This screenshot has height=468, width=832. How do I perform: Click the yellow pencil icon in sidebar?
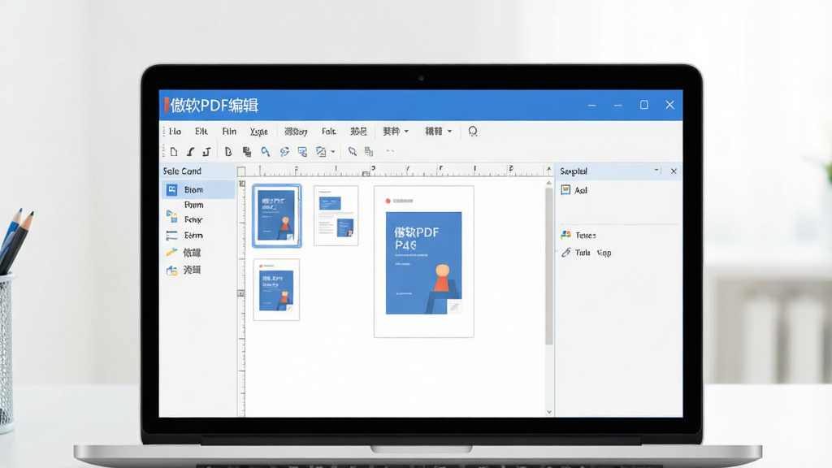[x=171, y=252]
